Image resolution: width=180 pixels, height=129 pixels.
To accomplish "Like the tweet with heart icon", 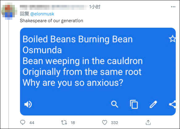I will coord(105,123).
